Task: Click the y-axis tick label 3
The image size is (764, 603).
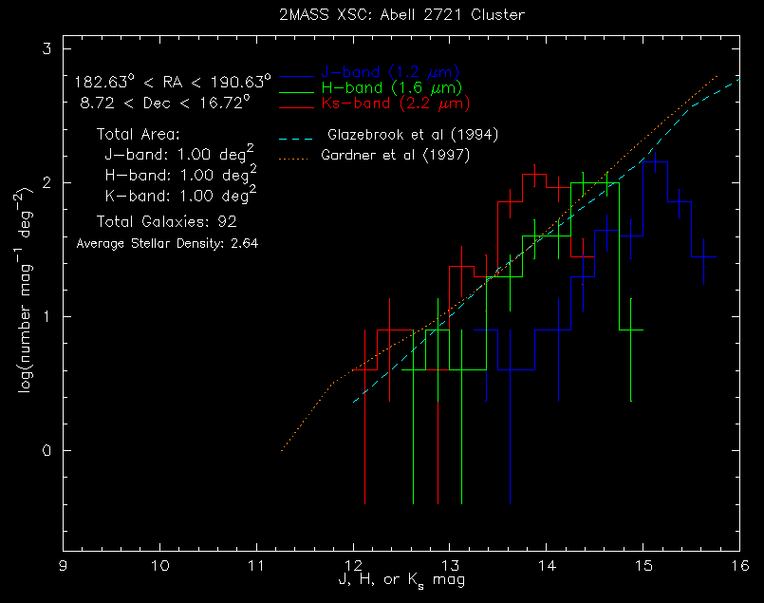Action: point(47,49)
